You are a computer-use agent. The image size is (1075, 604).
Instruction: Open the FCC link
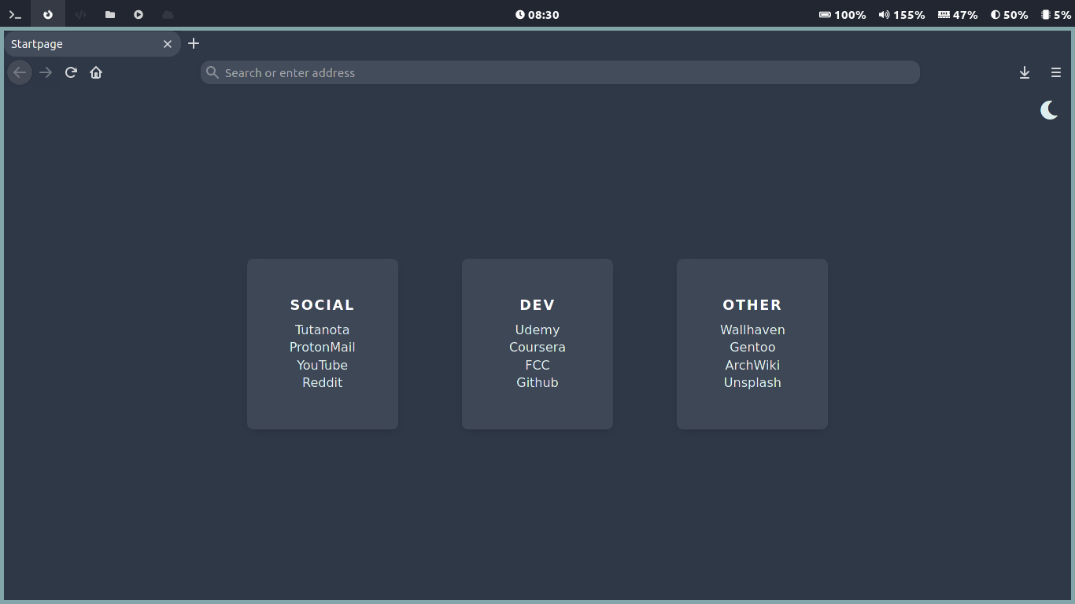[x=537, y=365]
